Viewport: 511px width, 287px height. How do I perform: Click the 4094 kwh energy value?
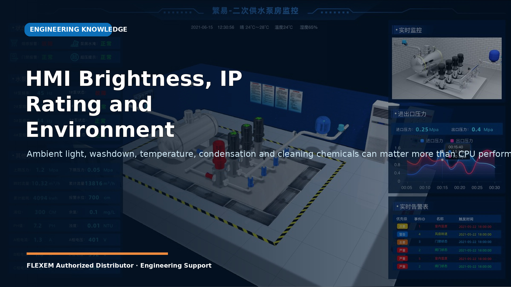click(45, 198)
